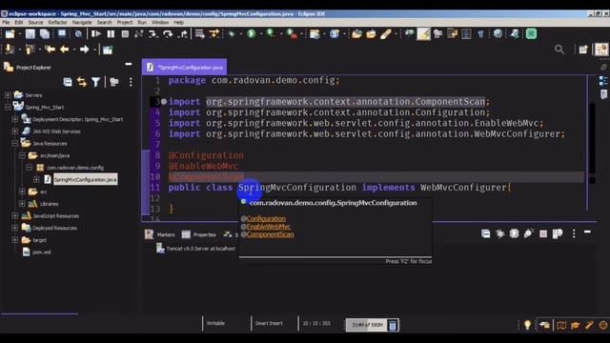Screen dimensions: 610x343
Task: Click the Step Over debug icon
Action: coord(168,34)
